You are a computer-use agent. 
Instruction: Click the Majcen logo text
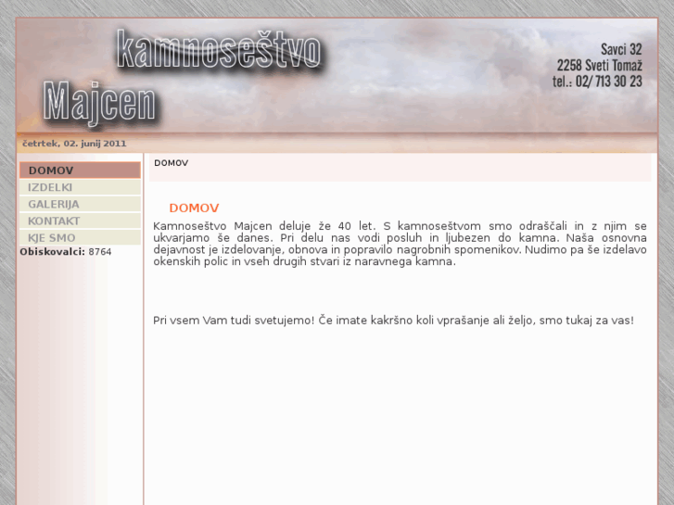[x=100, y=103]
